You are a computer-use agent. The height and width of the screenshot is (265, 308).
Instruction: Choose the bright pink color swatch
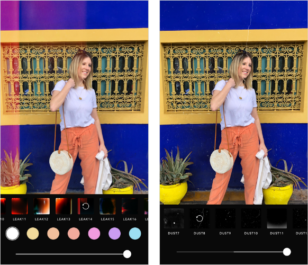(x=94, y=234)
